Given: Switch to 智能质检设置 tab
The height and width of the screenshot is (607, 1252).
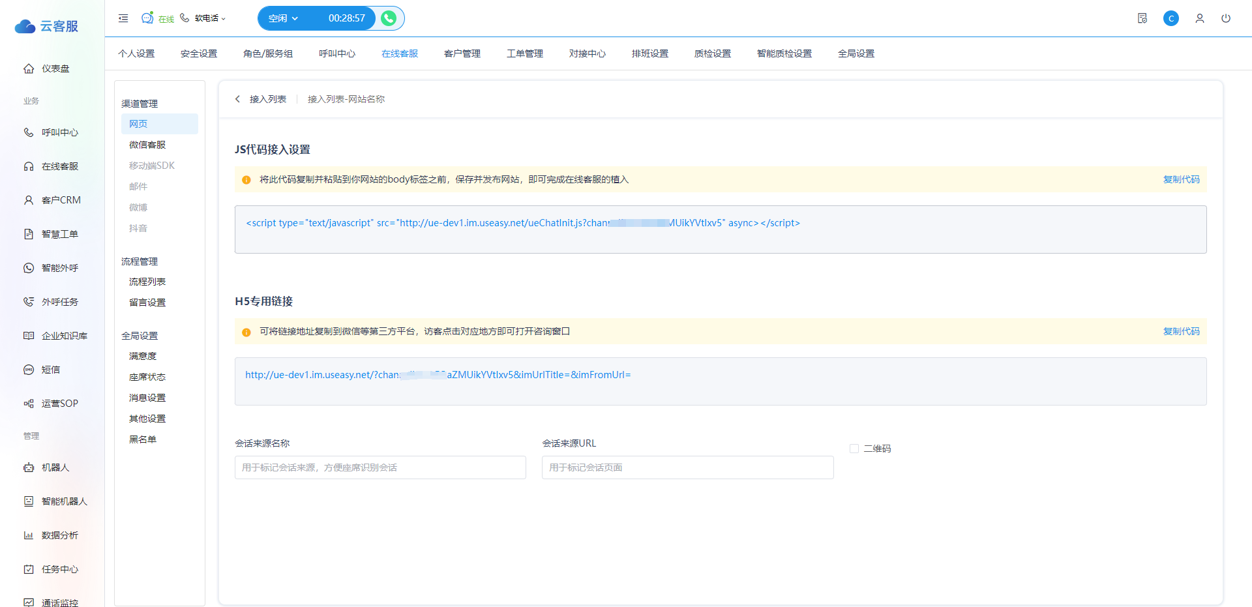Looking at the screenshot, I should 784,53.
